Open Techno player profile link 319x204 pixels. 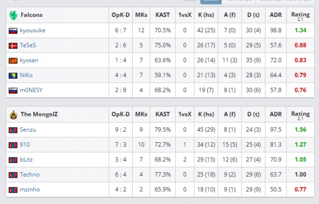(x=29, y=174)
